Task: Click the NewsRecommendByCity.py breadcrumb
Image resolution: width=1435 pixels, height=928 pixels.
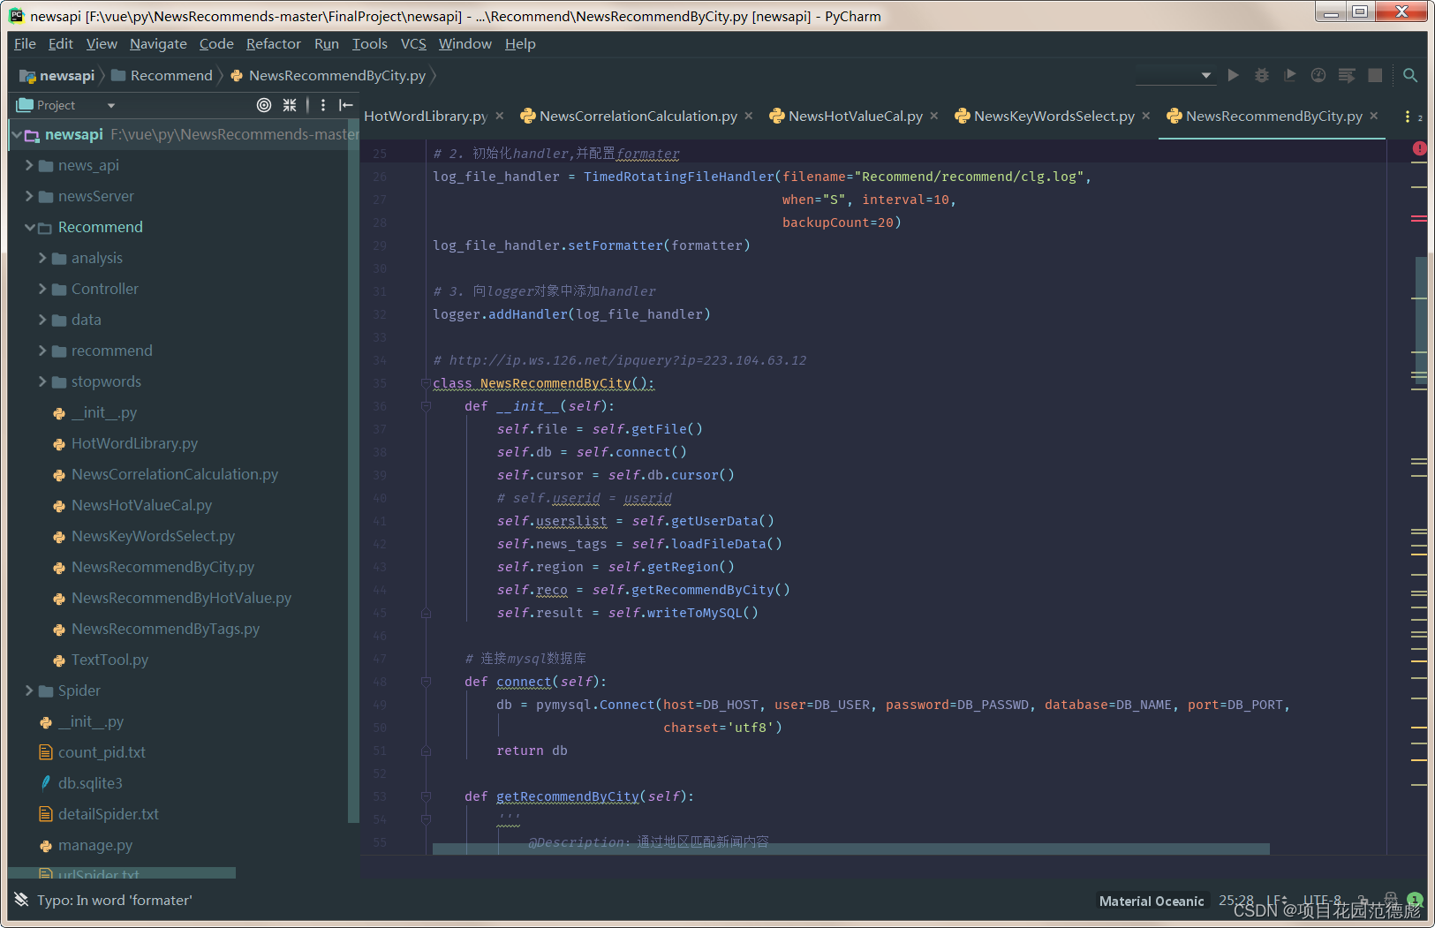Action: click(328, 76)
